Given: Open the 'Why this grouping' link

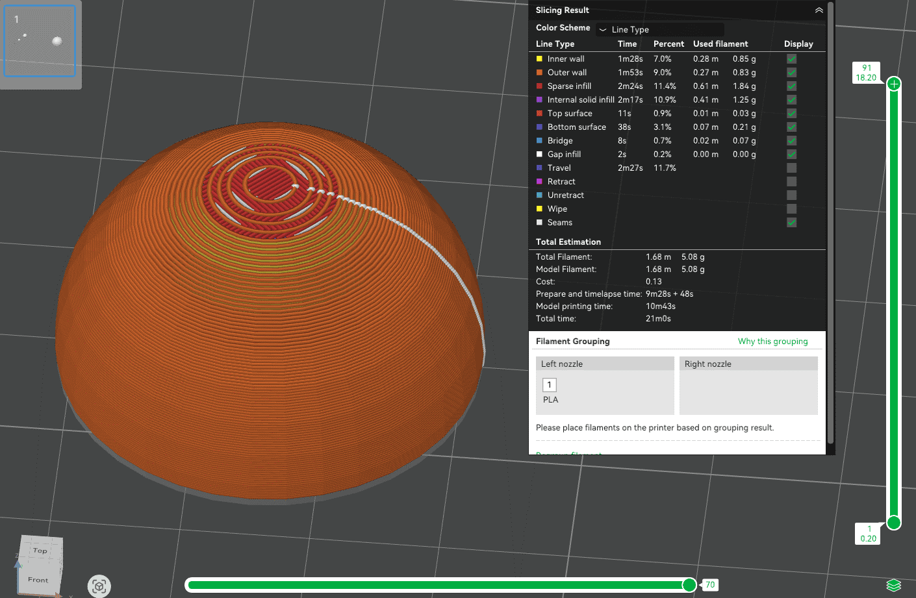Looking at the screenshot, I should tap(772, 342).
